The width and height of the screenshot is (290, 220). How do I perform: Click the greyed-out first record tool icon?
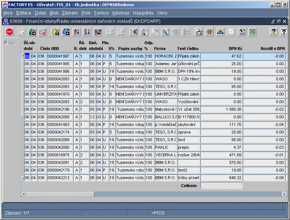[x=21, y=32]
